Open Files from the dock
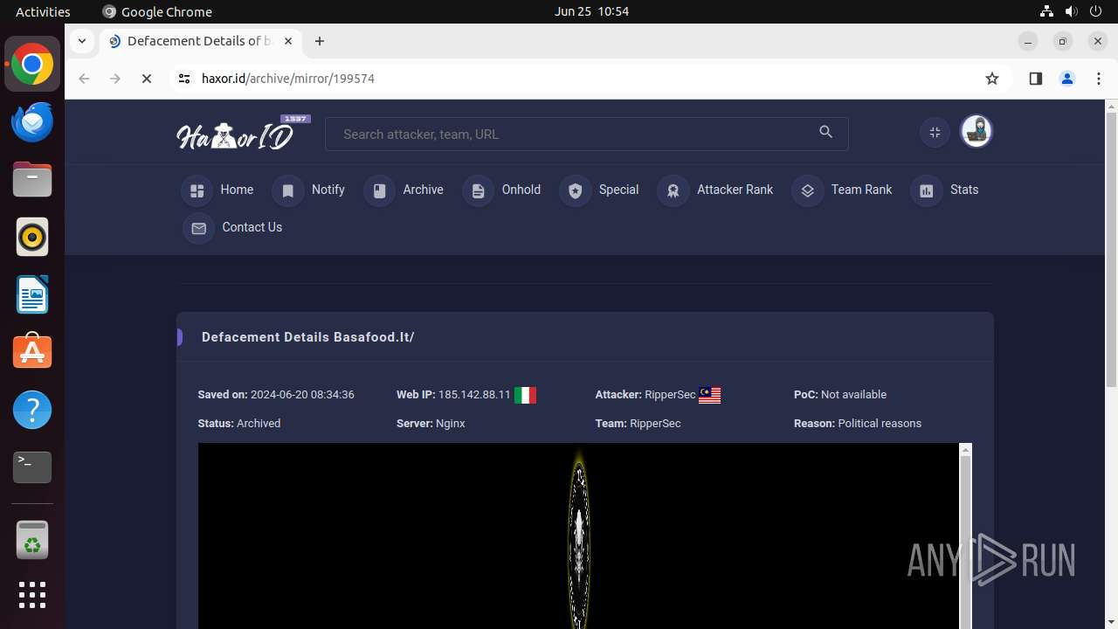Viewport: 1118px width, 629px height. pyautogui.click(x=32, y=179)
